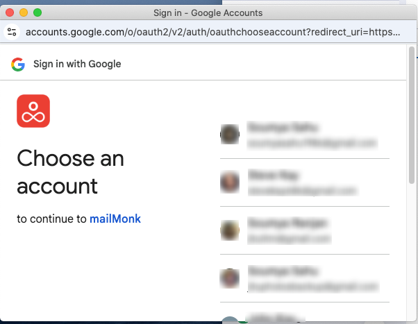Click the "Choose an account" heading
Viewport: 418px width, 324px height.
70,172
